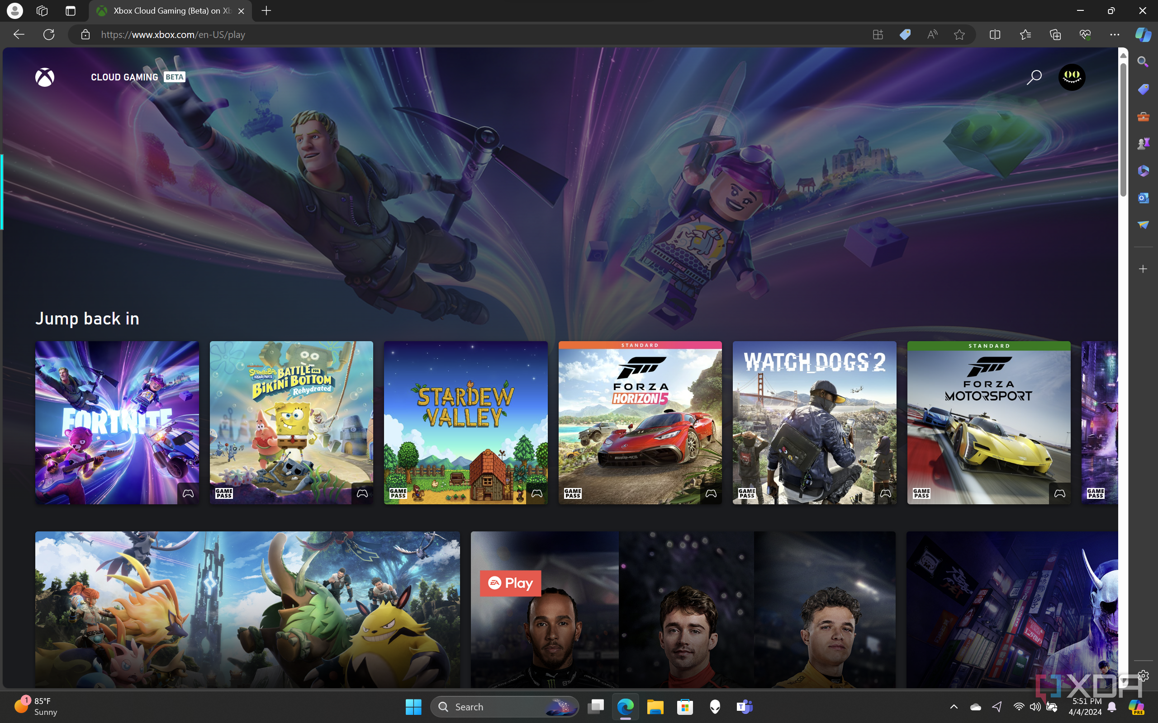Open the Forza Horizon 5 tile
This screenshot has height=723, width=1158.
(x=640, y=422)
